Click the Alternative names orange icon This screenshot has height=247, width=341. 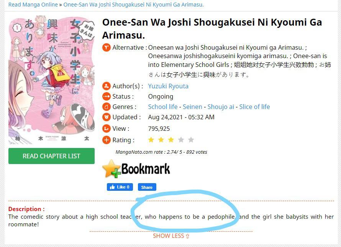107,47
